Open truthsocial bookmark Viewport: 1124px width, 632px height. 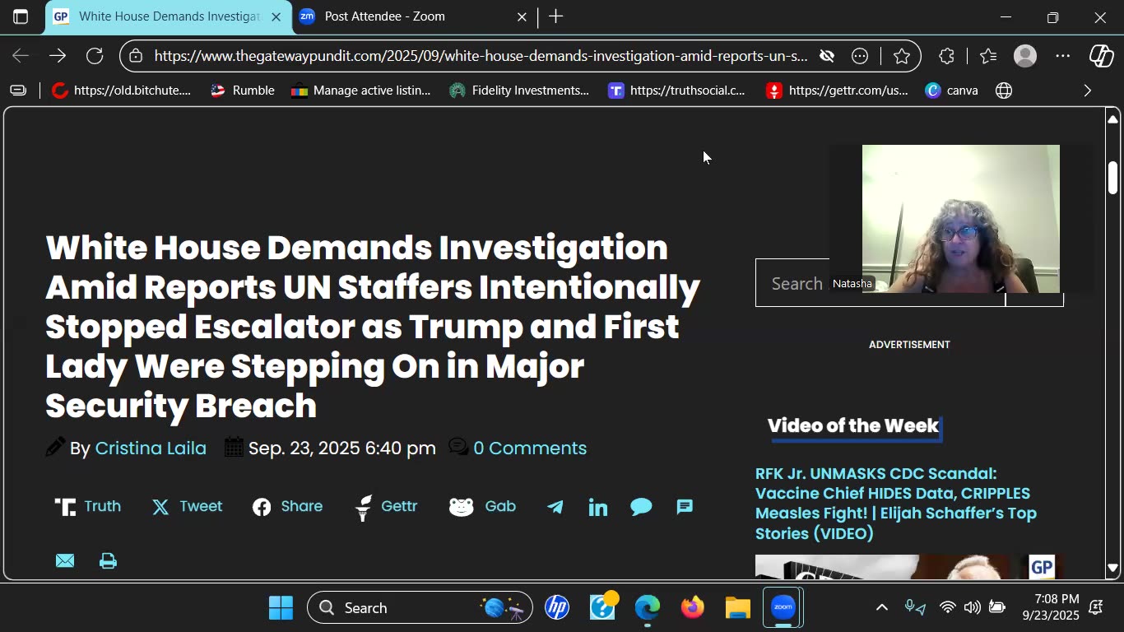(676, 91)
